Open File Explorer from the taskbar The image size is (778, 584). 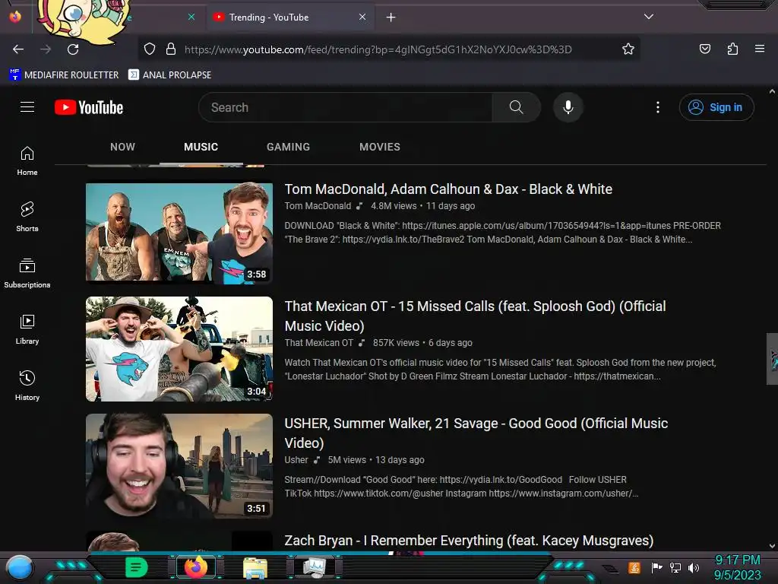(255, 567)
